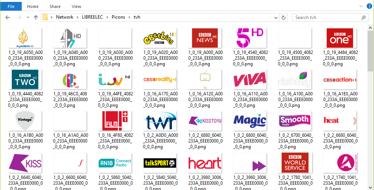Image resolution: width=374 pixels, height=190 pixels.
Task: Click filename 1_0_16_A1A0_A000_233A_EEEE0000_0_0_0.png
Action: click(71, 141)
